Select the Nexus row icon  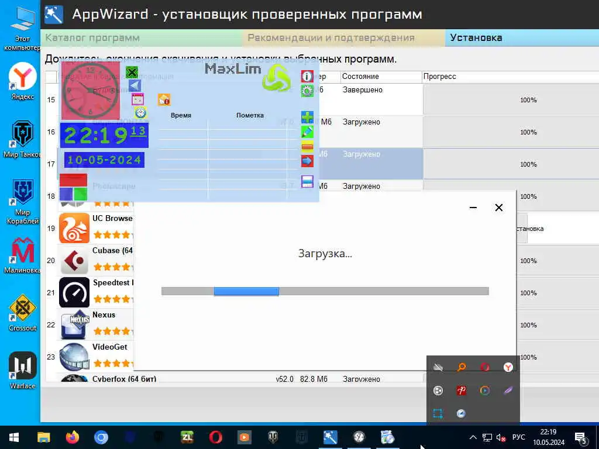coord(74,325)
